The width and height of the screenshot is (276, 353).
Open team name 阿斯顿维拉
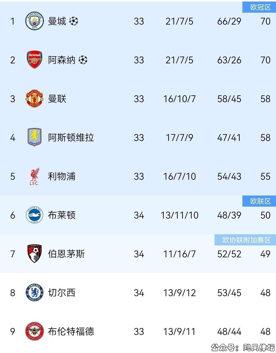[71, 137]
